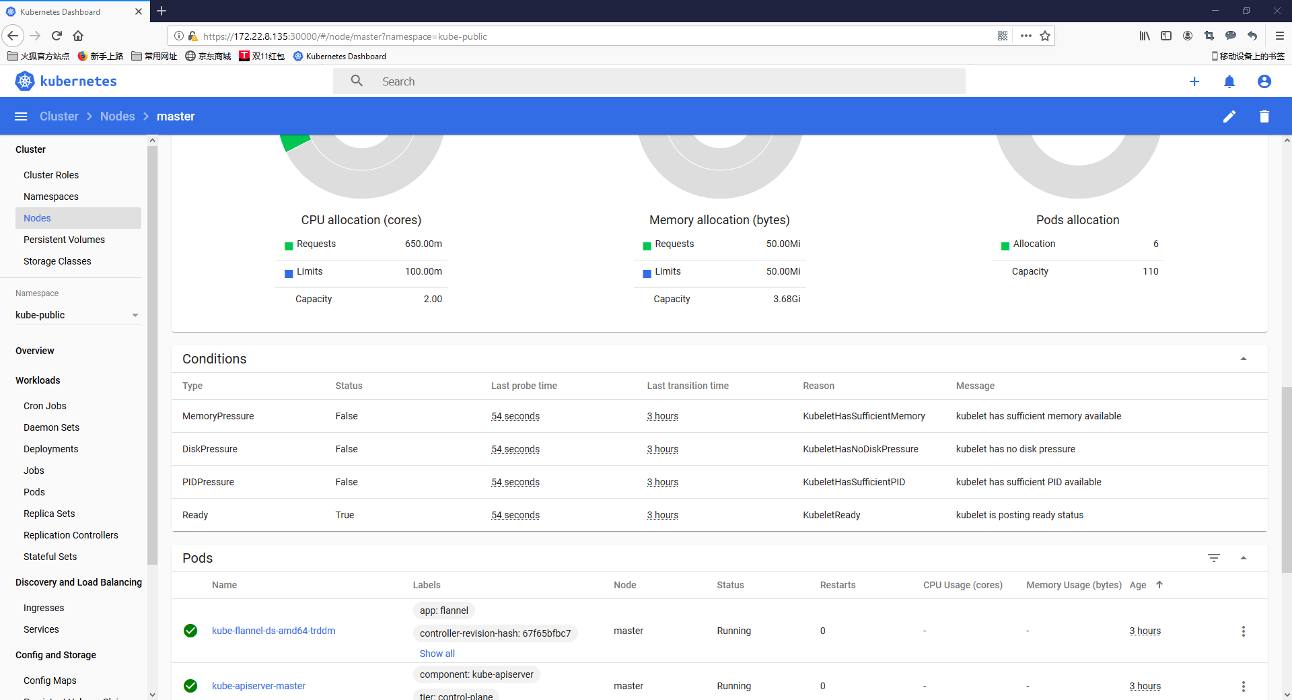
Task: Click Show all labels link
Action: (x=437, y=654)
